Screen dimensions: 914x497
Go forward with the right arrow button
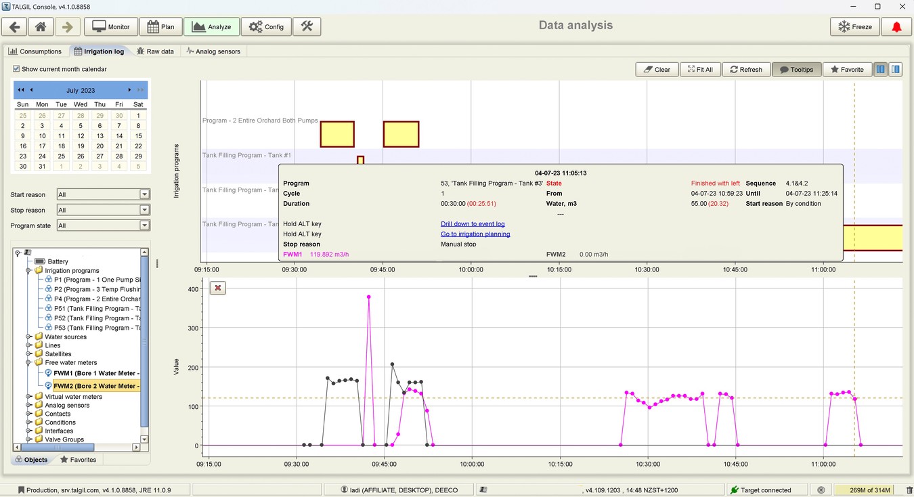66,26
